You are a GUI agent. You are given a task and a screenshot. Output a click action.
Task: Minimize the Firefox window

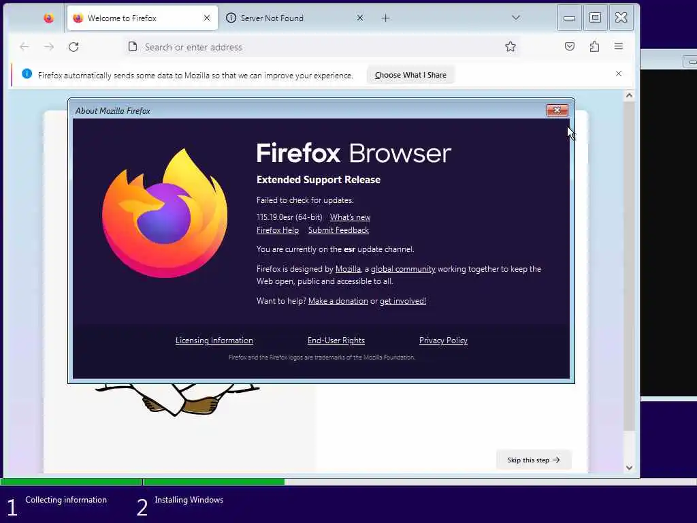[570, 18]
